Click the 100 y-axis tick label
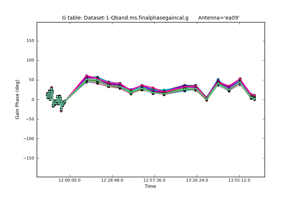The height and width of the screenshot is (221, 294). 30,60
